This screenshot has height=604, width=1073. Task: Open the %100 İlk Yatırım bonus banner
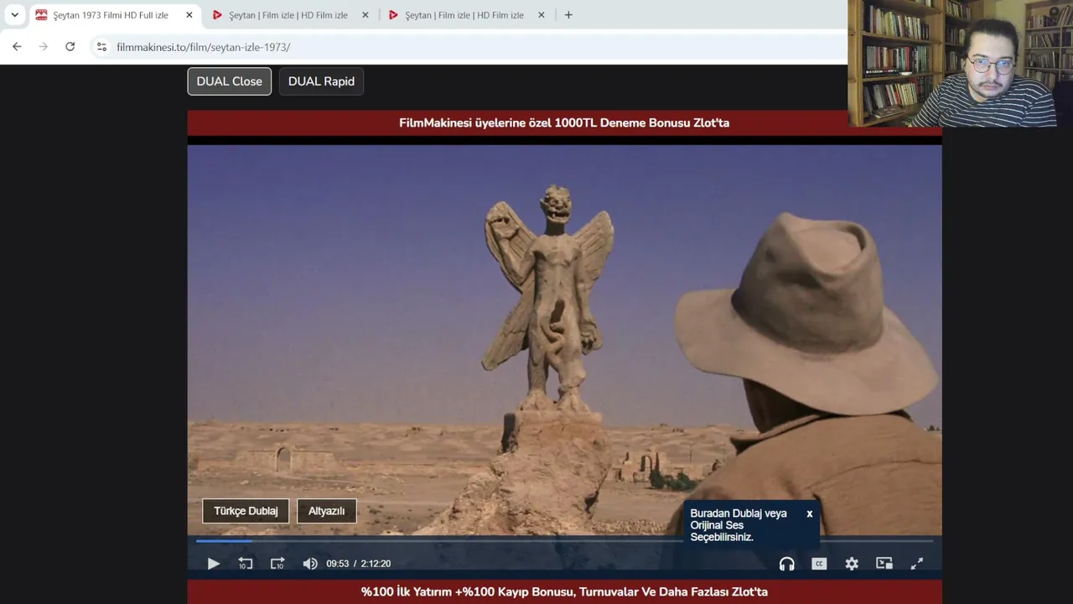point(564,591)
